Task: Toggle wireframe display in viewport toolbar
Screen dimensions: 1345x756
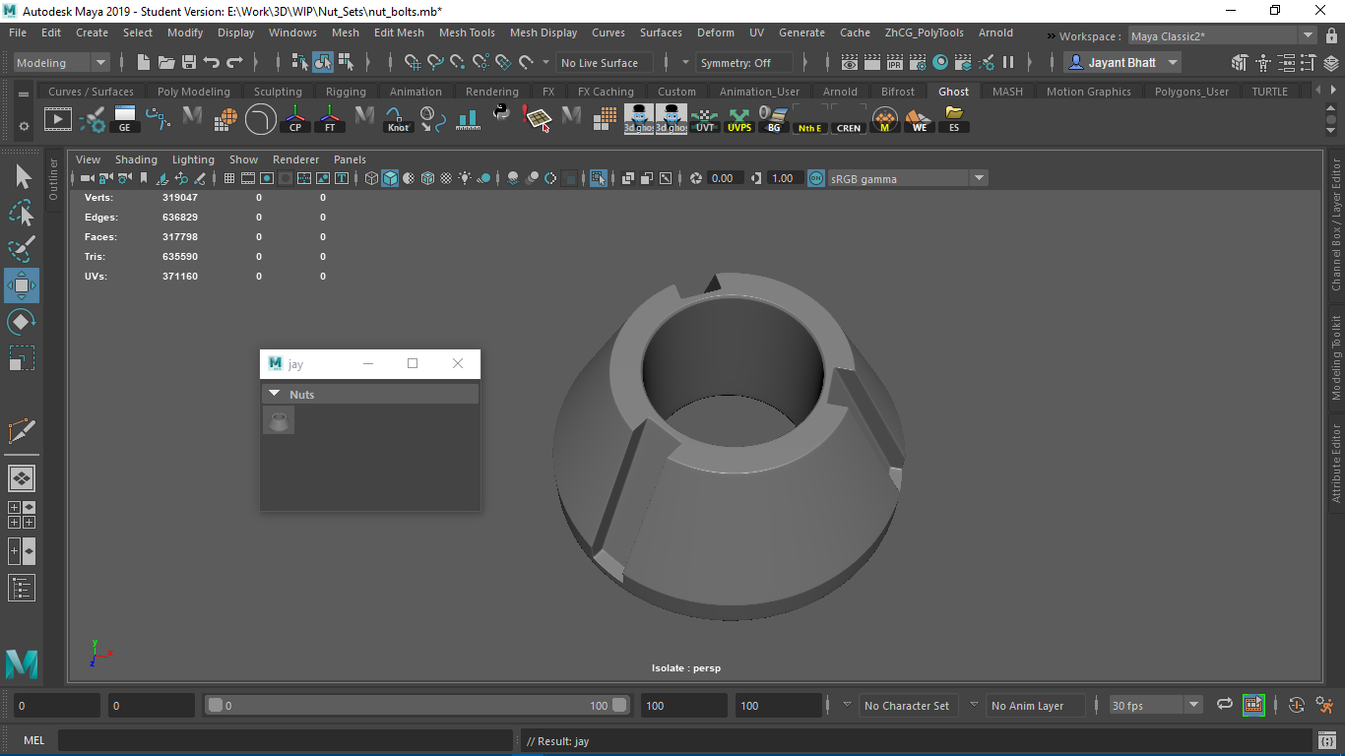Action: click(372, 178)
